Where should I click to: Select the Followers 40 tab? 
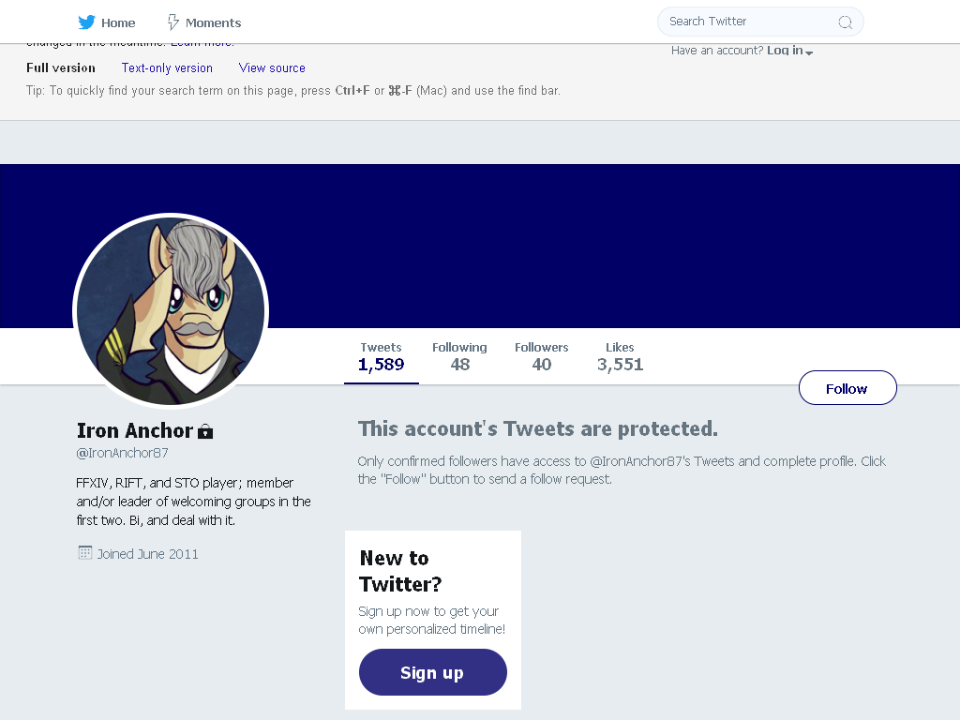[541, 357]
